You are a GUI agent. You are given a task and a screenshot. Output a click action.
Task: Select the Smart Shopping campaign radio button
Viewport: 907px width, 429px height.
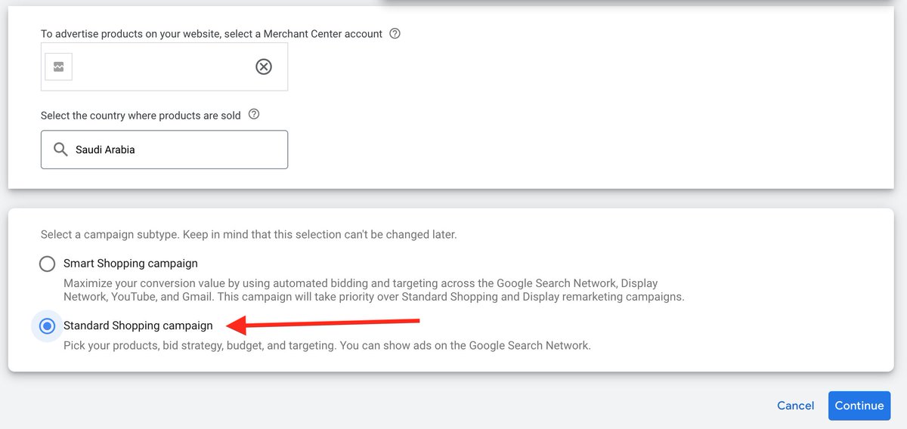[x=48, y=264]
